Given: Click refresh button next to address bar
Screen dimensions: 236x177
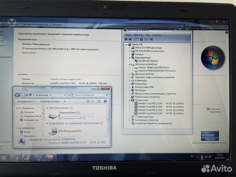Looking at the screenshot, I should coord(69,95).
